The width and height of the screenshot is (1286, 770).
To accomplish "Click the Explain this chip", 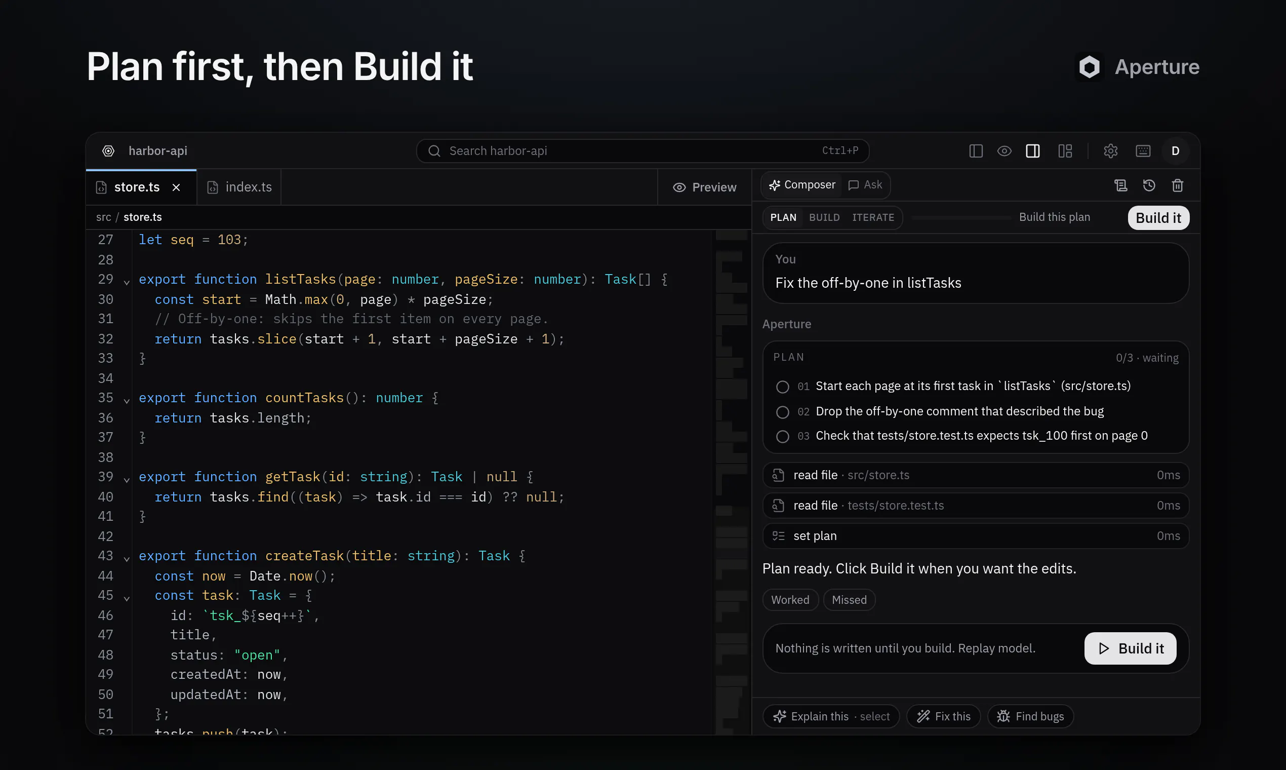I will [831, 717].
